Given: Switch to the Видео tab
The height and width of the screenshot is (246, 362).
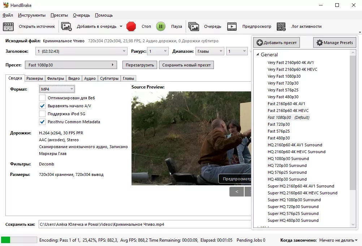Looking at the screenshot, I should point(74,78).
